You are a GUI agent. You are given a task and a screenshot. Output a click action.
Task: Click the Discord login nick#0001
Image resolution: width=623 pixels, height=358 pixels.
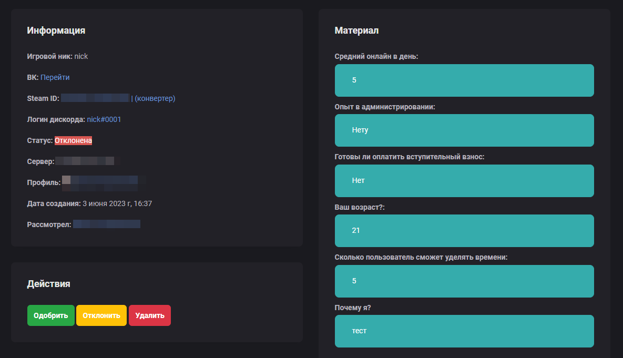pyautogui.click(x=104, y=119)
